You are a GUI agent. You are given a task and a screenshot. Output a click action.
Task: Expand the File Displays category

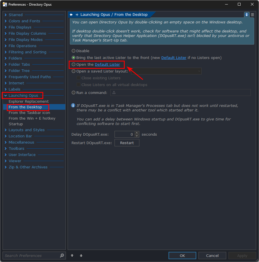(6, 27)
